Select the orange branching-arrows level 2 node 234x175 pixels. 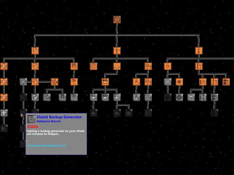pos(148,82)
